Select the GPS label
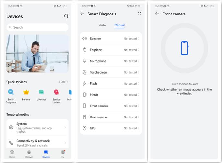Screen dimensions: 222x163 (x=93, y=128)
